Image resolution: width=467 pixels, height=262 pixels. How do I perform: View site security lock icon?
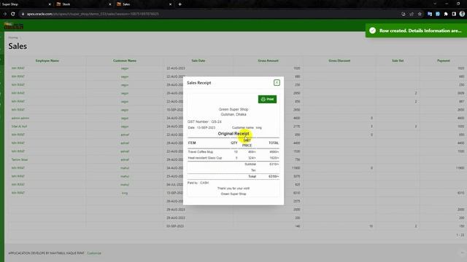pyautogui.click(x=23, y=14)
